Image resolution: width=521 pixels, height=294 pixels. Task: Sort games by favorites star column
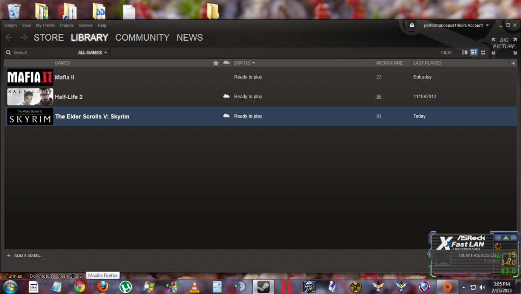216,63
